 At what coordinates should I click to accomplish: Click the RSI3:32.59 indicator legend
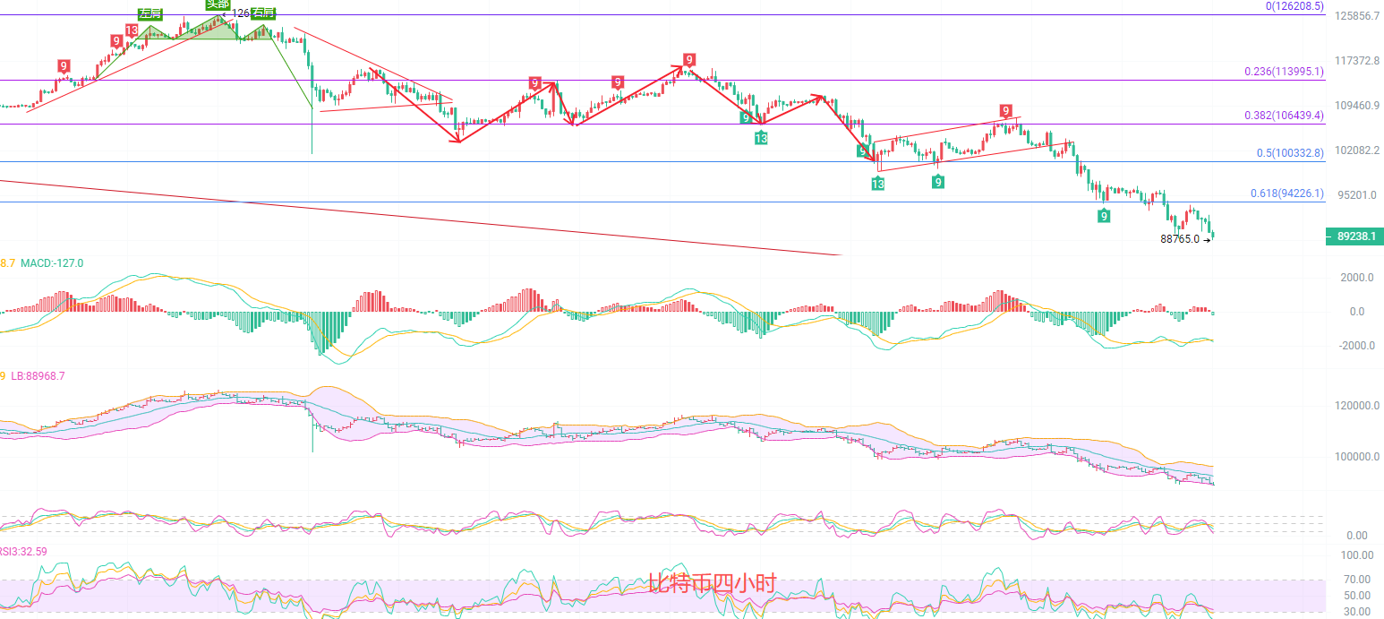23,551
